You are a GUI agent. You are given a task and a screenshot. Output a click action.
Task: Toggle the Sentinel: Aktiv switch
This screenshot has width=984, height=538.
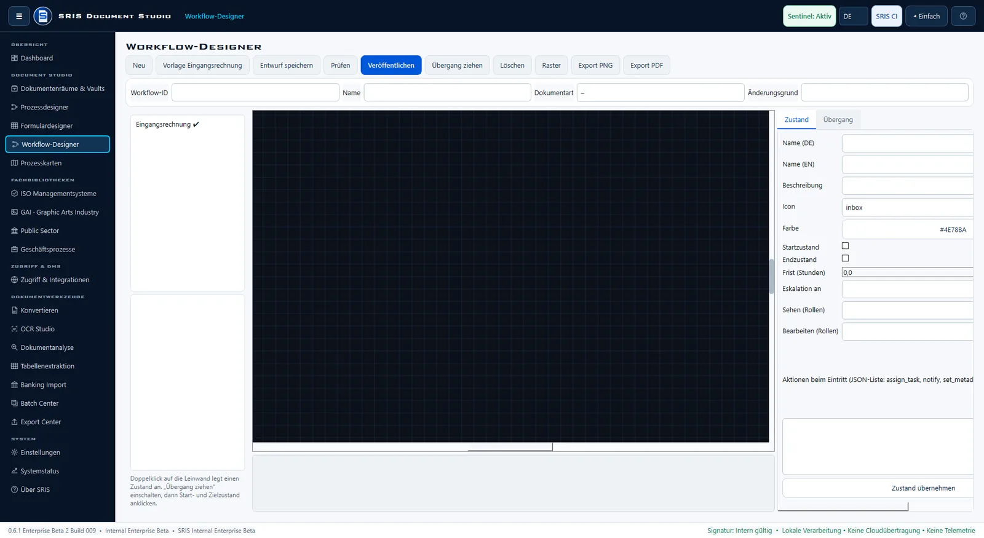coord(809,16)
